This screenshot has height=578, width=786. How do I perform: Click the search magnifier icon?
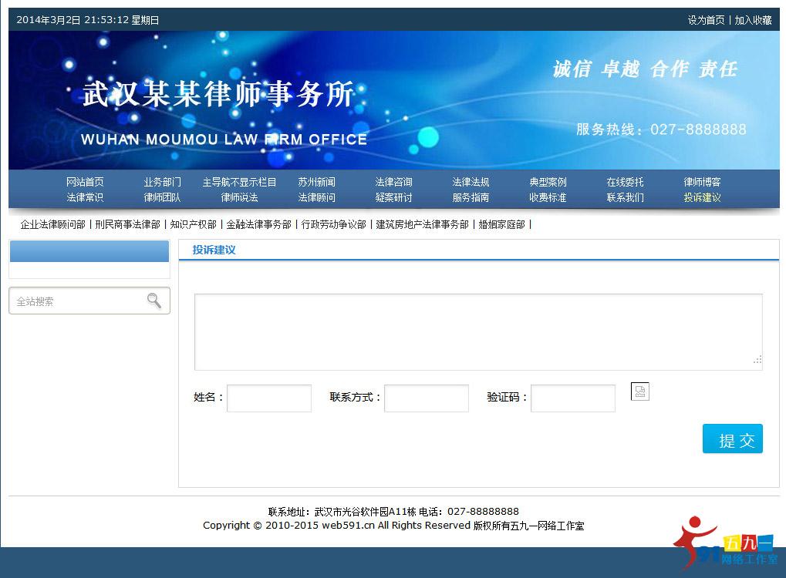pos(154,301)
